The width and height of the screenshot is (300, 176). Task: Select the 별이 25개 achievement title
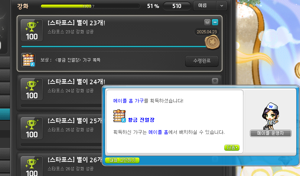click(76, 121)
